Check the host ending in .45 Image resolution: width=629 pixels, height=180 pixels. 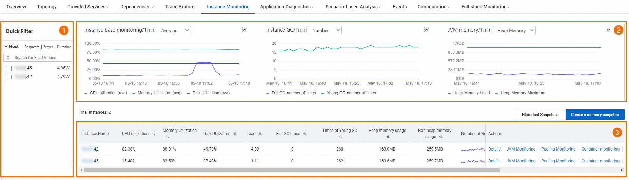(9, 68)
